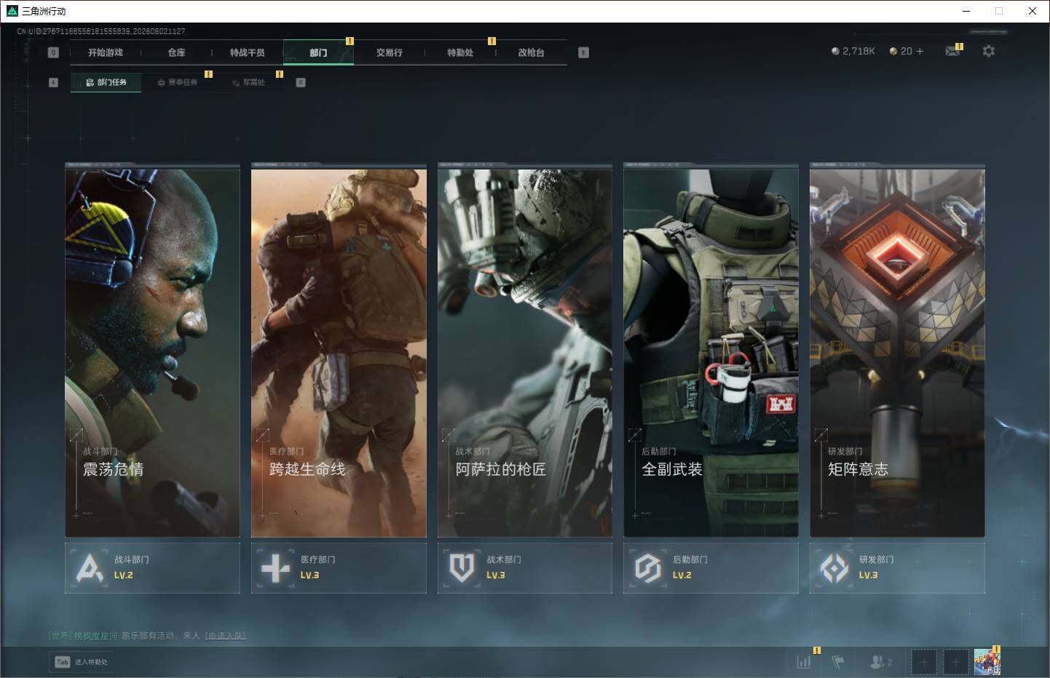Click the 战斗部门 A-shaped emblem icon
1050x678 pixels.
[90, 568]
